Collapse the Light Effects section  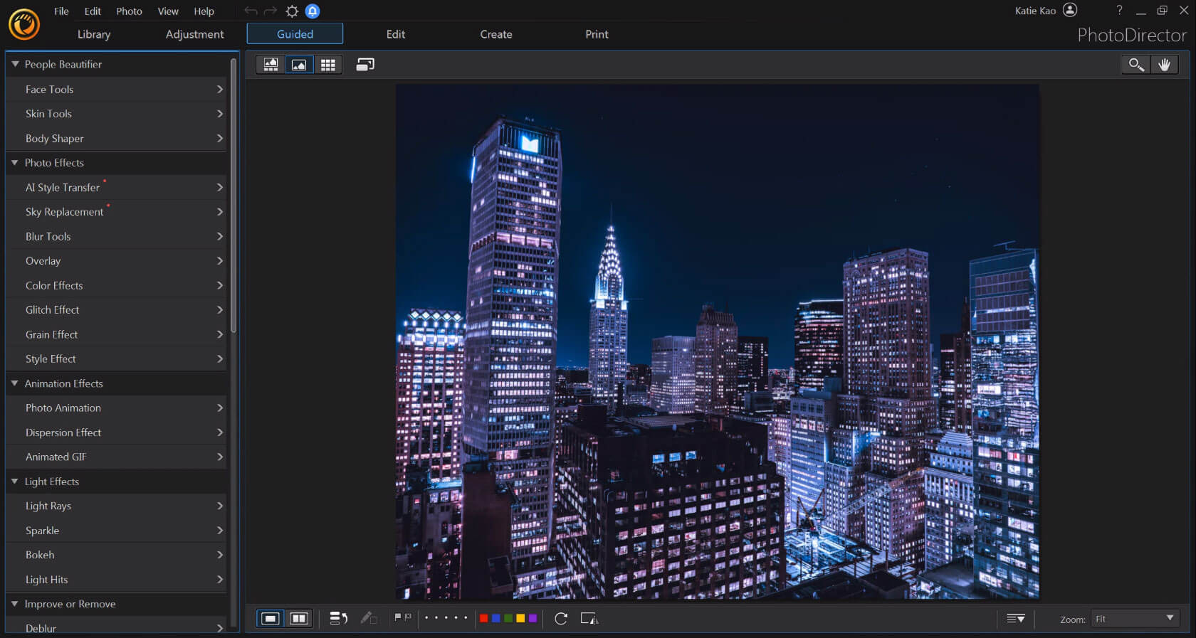[x=15, y=482]
